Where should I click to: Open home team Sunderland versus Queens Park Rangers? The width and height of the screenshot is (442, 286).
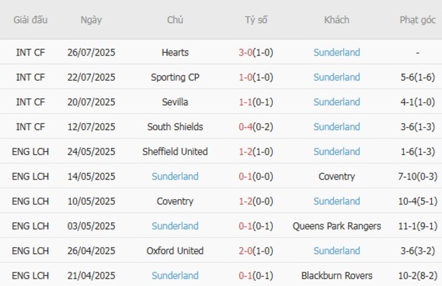(175, 226)
